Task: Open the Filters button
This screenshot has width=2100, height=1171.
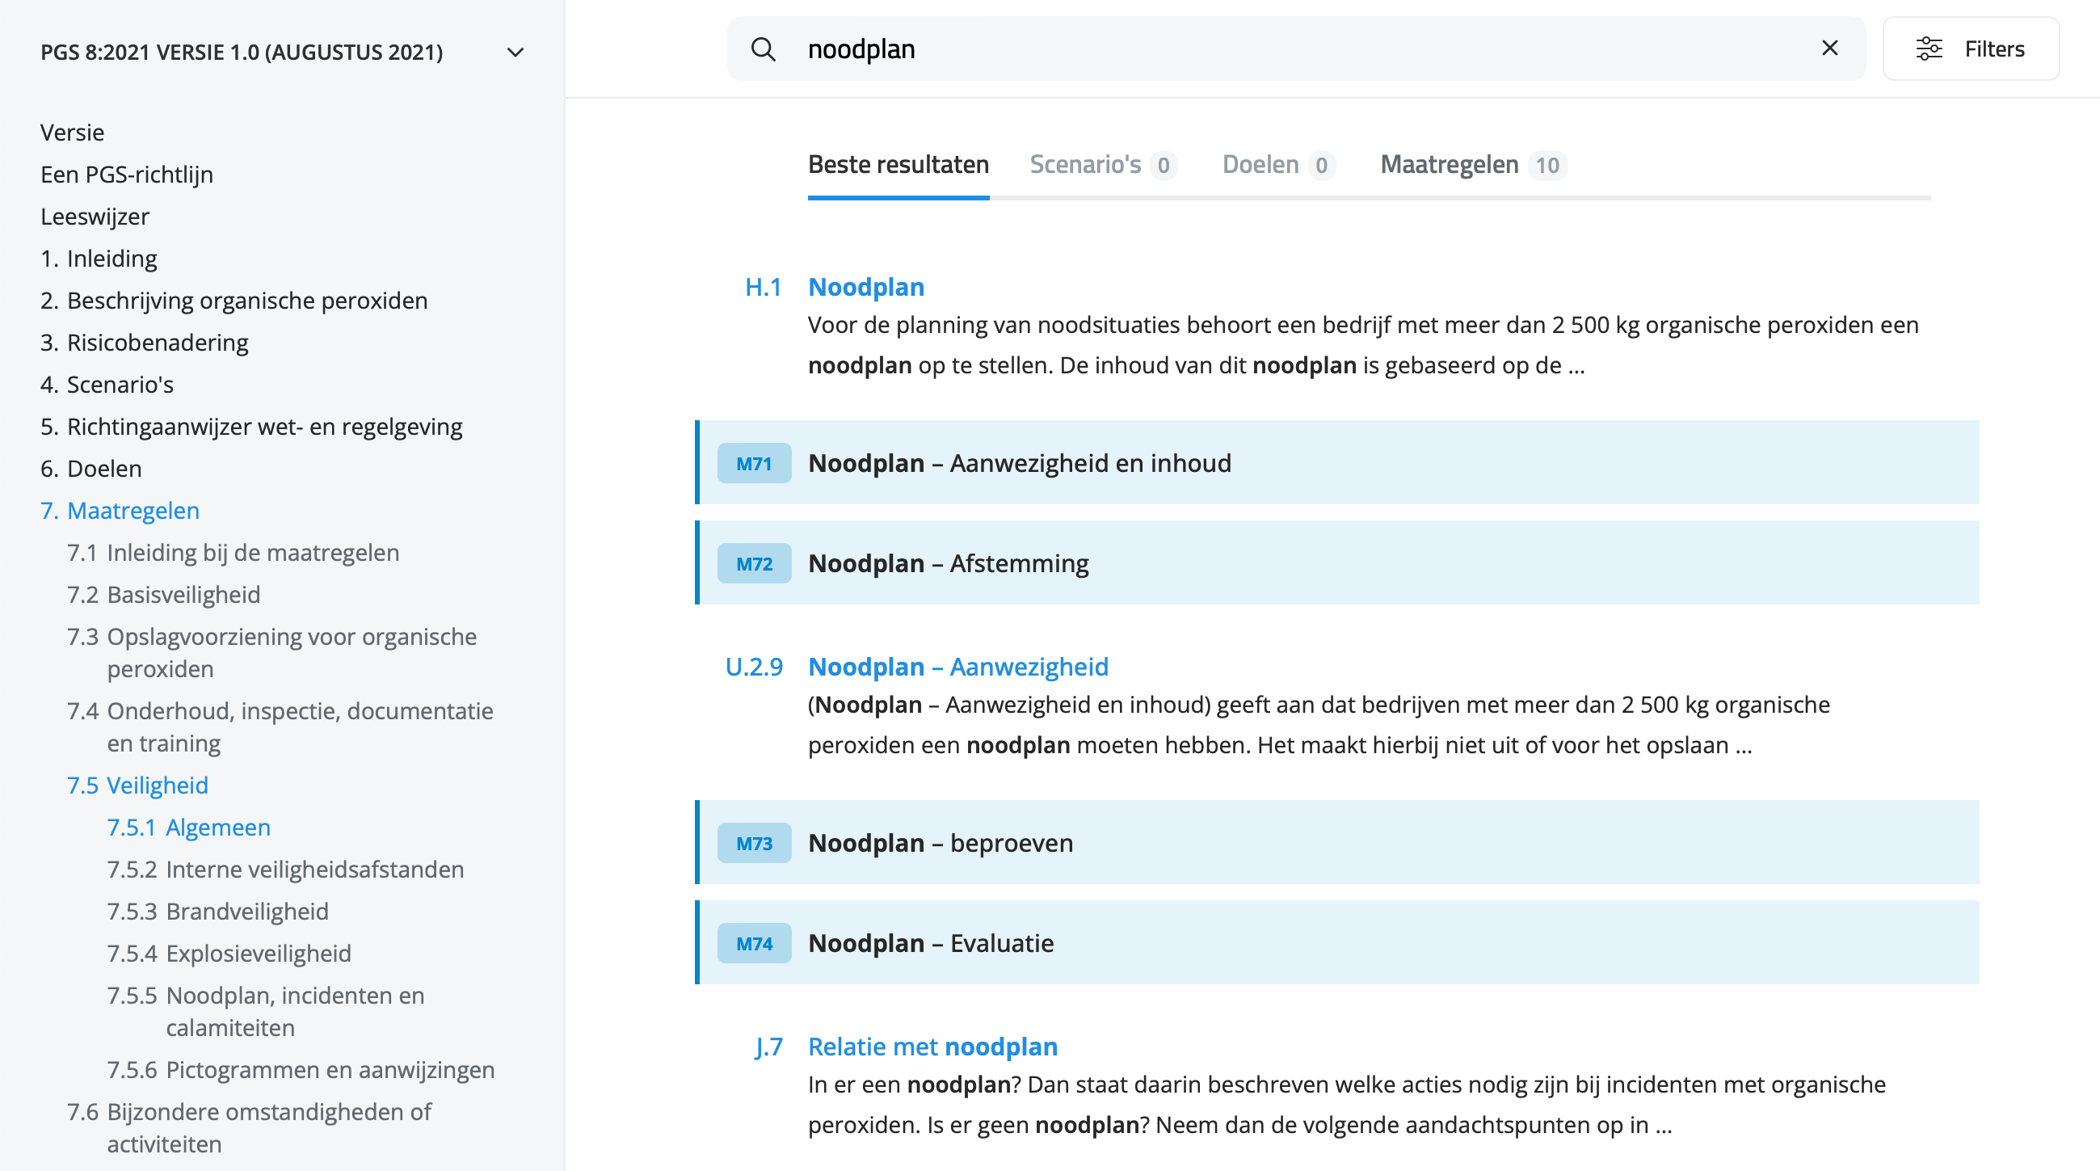Action: (1971, 49)
